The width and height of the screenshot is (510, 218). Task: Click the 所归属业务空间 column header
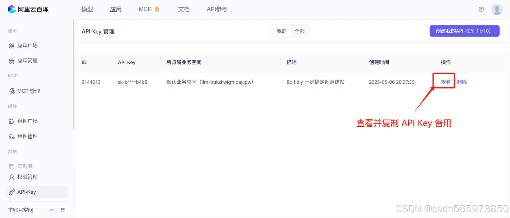pos(184,62)
